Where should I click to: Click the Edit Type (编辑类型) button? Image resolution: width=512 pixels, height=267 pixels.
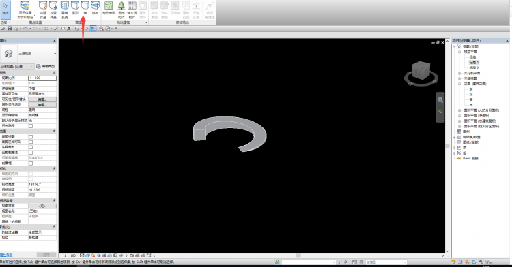tap(46, 67)
